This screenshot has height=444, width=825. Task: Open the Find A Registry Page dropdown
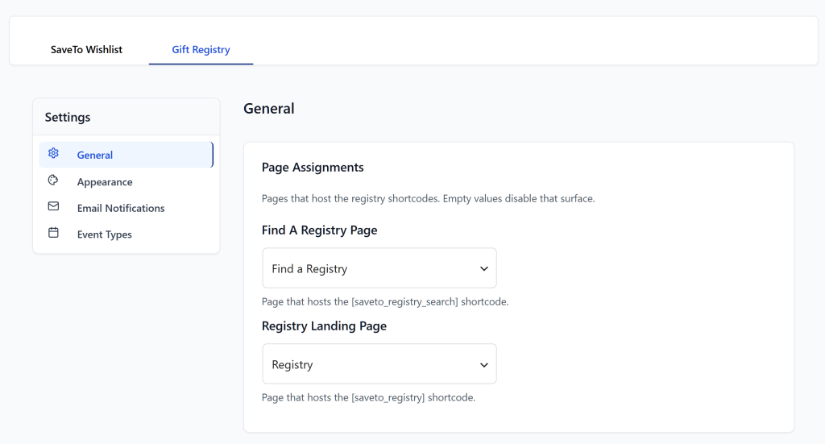[x=379, y=268]
